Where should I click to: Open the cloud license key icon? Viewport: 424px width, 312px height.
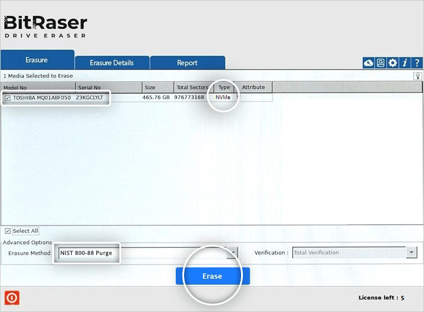pyautogui.click(x=368, y=63)
